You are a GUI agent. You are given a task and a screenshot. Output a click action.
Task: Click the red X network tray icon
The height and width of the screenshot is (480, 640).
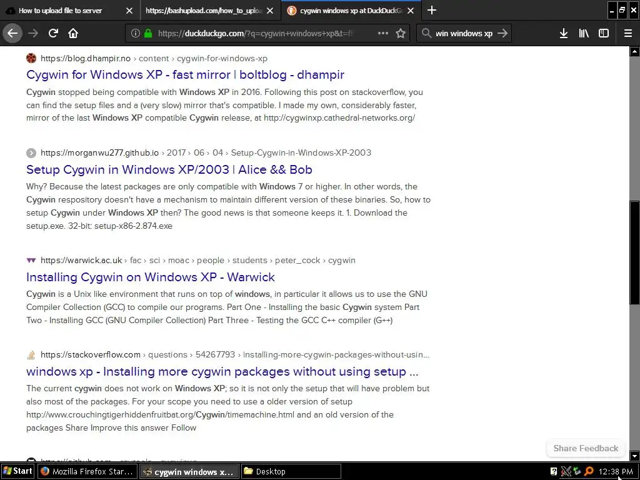[566, 472]
